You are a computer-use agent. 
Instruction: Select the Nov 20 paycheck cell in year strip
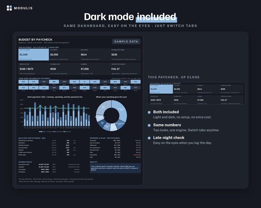136,87
